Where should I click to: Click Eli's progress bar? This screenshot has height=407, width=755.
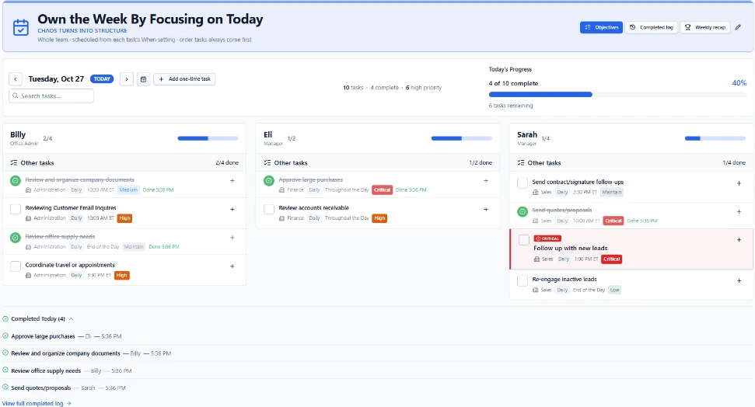click(461, 138)
